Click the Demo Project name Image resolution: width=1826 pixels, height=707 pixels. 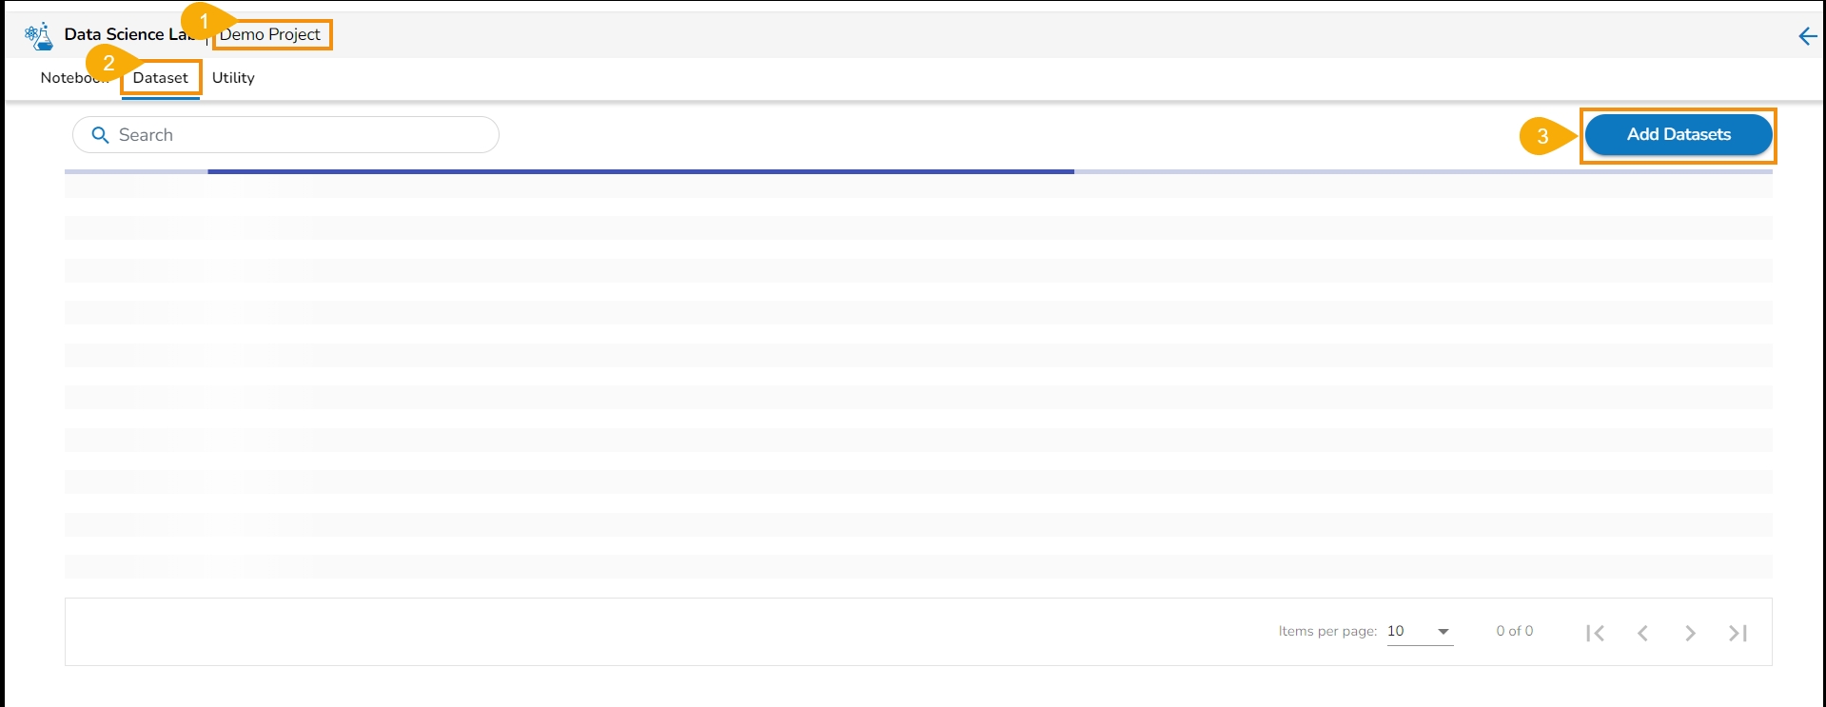[271, 34]
